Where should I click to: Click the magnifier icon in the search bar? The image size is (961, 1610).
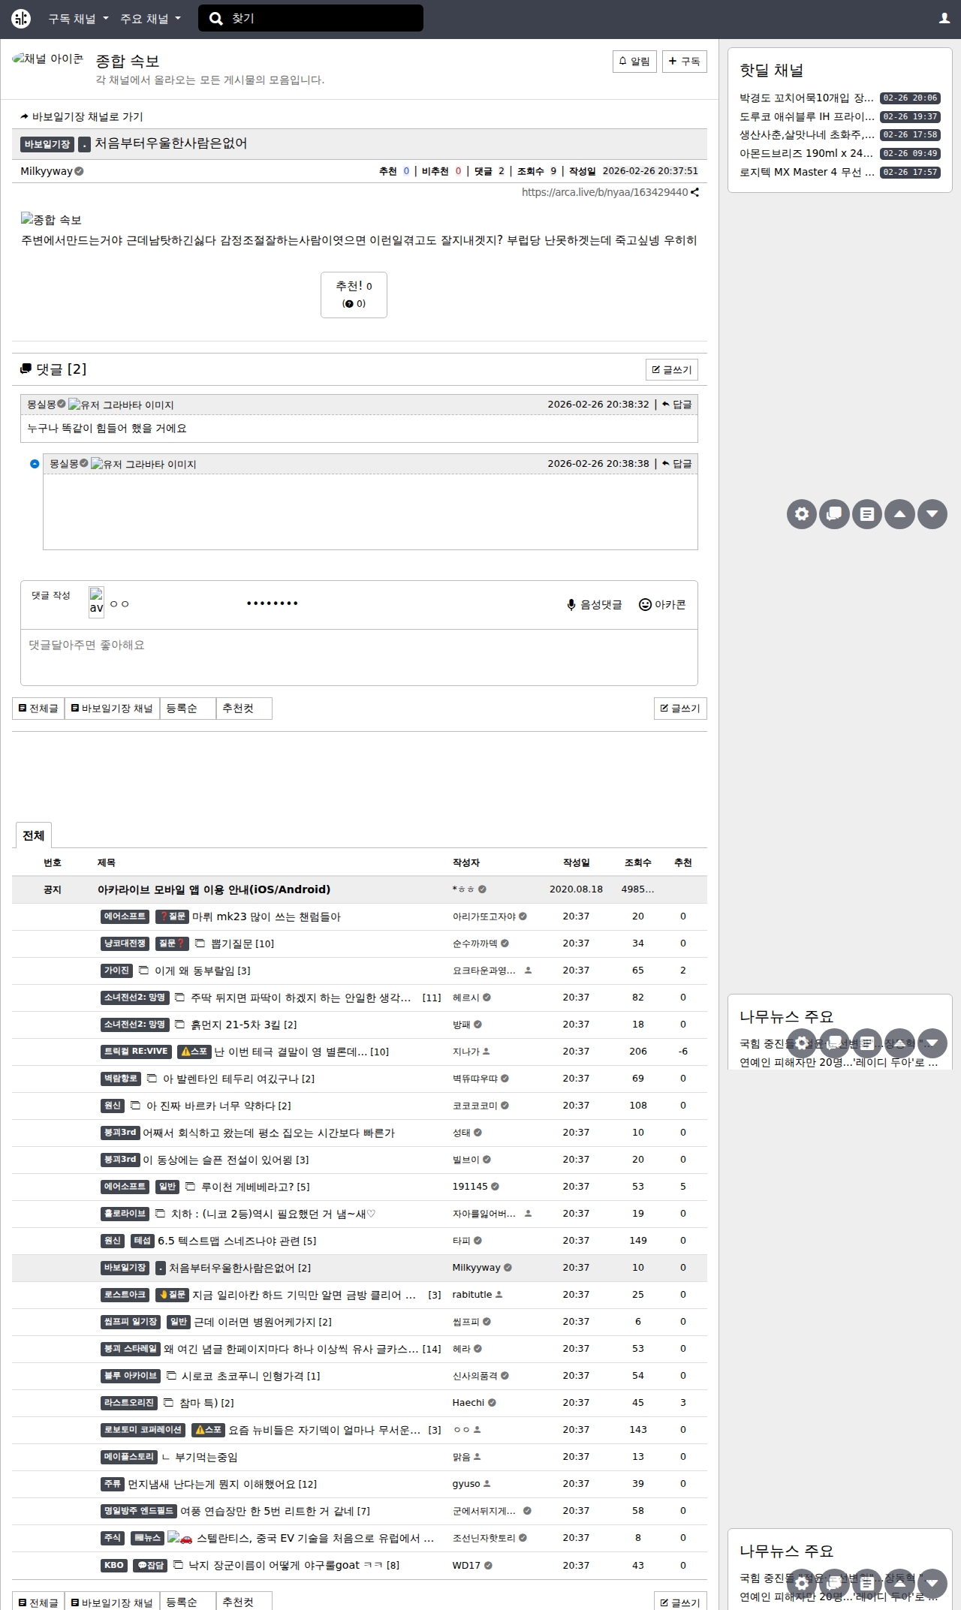(x=216, y=19)
